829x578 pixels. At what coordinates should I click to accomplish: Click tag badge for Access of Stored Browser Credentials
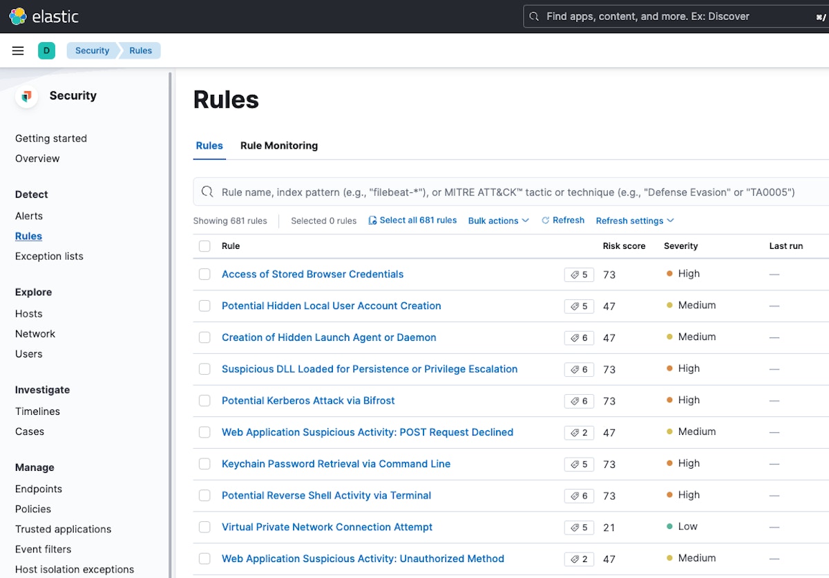tap(579, 274)
